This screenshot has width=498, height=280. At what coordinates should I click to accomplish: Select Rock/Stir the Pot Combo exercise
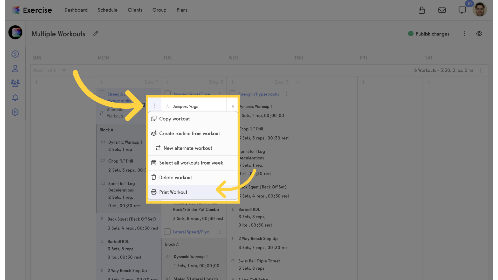196,209
